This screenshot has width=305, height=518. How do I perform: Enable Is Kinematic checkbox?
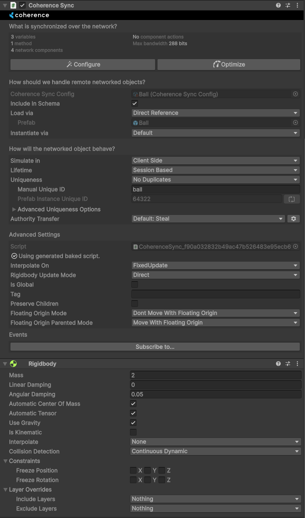click(133, 432)
